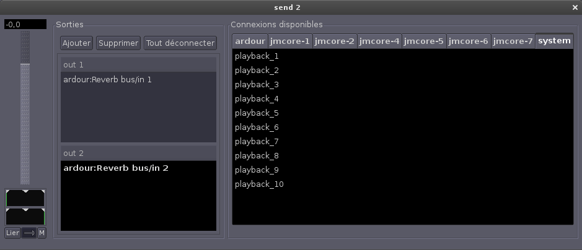Toggle the Lier pan link button
The height and width of the screenshot is (250, 582).
[12, 233]
